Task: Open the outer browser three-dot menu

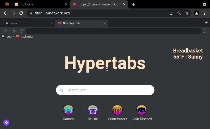Action: pyautogui.click(x=204, y=13)
